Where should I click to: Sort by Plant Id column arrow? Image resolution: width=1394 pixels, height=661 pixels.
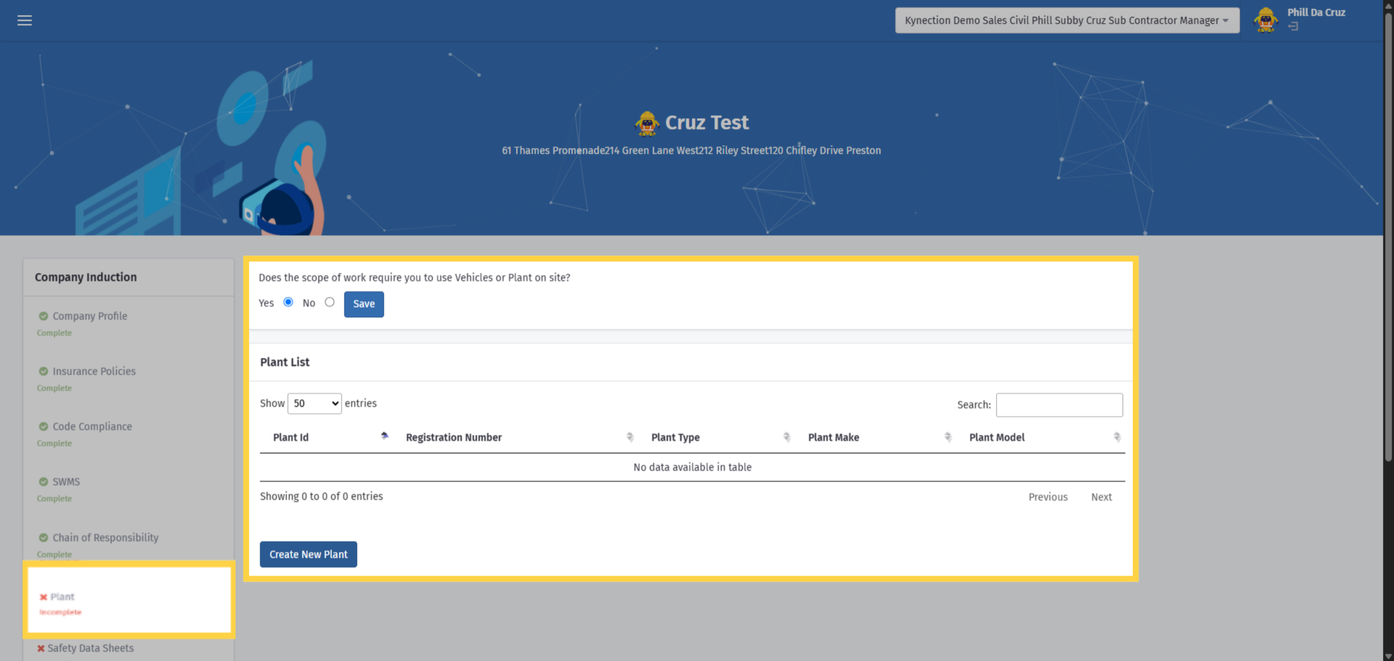pyautogui.click(x=385, y=436)
